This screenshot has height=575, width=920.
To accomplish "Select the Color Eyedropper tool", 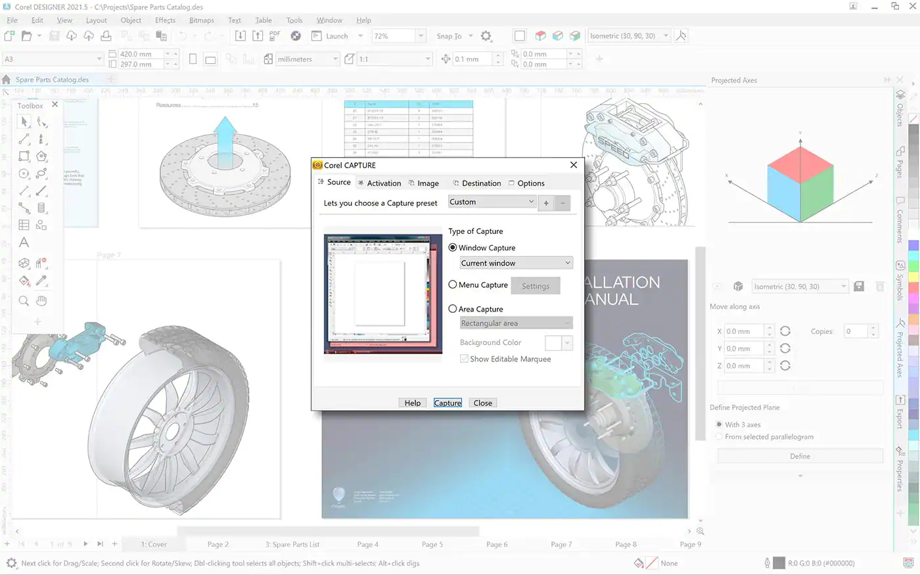I will pos(40,281).
